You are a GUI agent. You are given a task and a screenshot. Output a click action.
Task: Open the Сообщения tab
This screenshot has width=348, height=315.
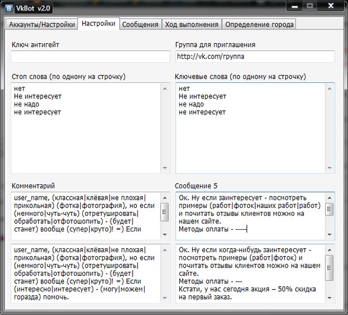point(141,24)
